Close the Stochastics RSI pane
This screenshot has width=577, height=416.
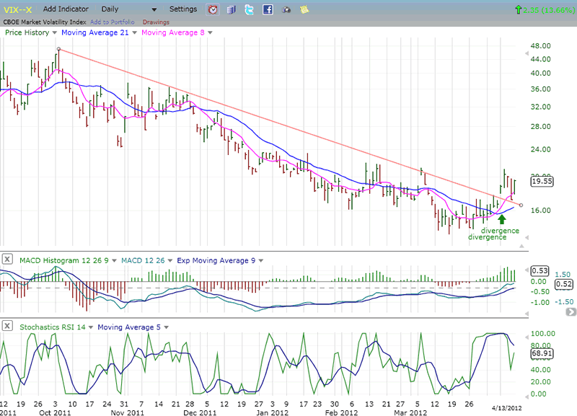click(6, 327)
